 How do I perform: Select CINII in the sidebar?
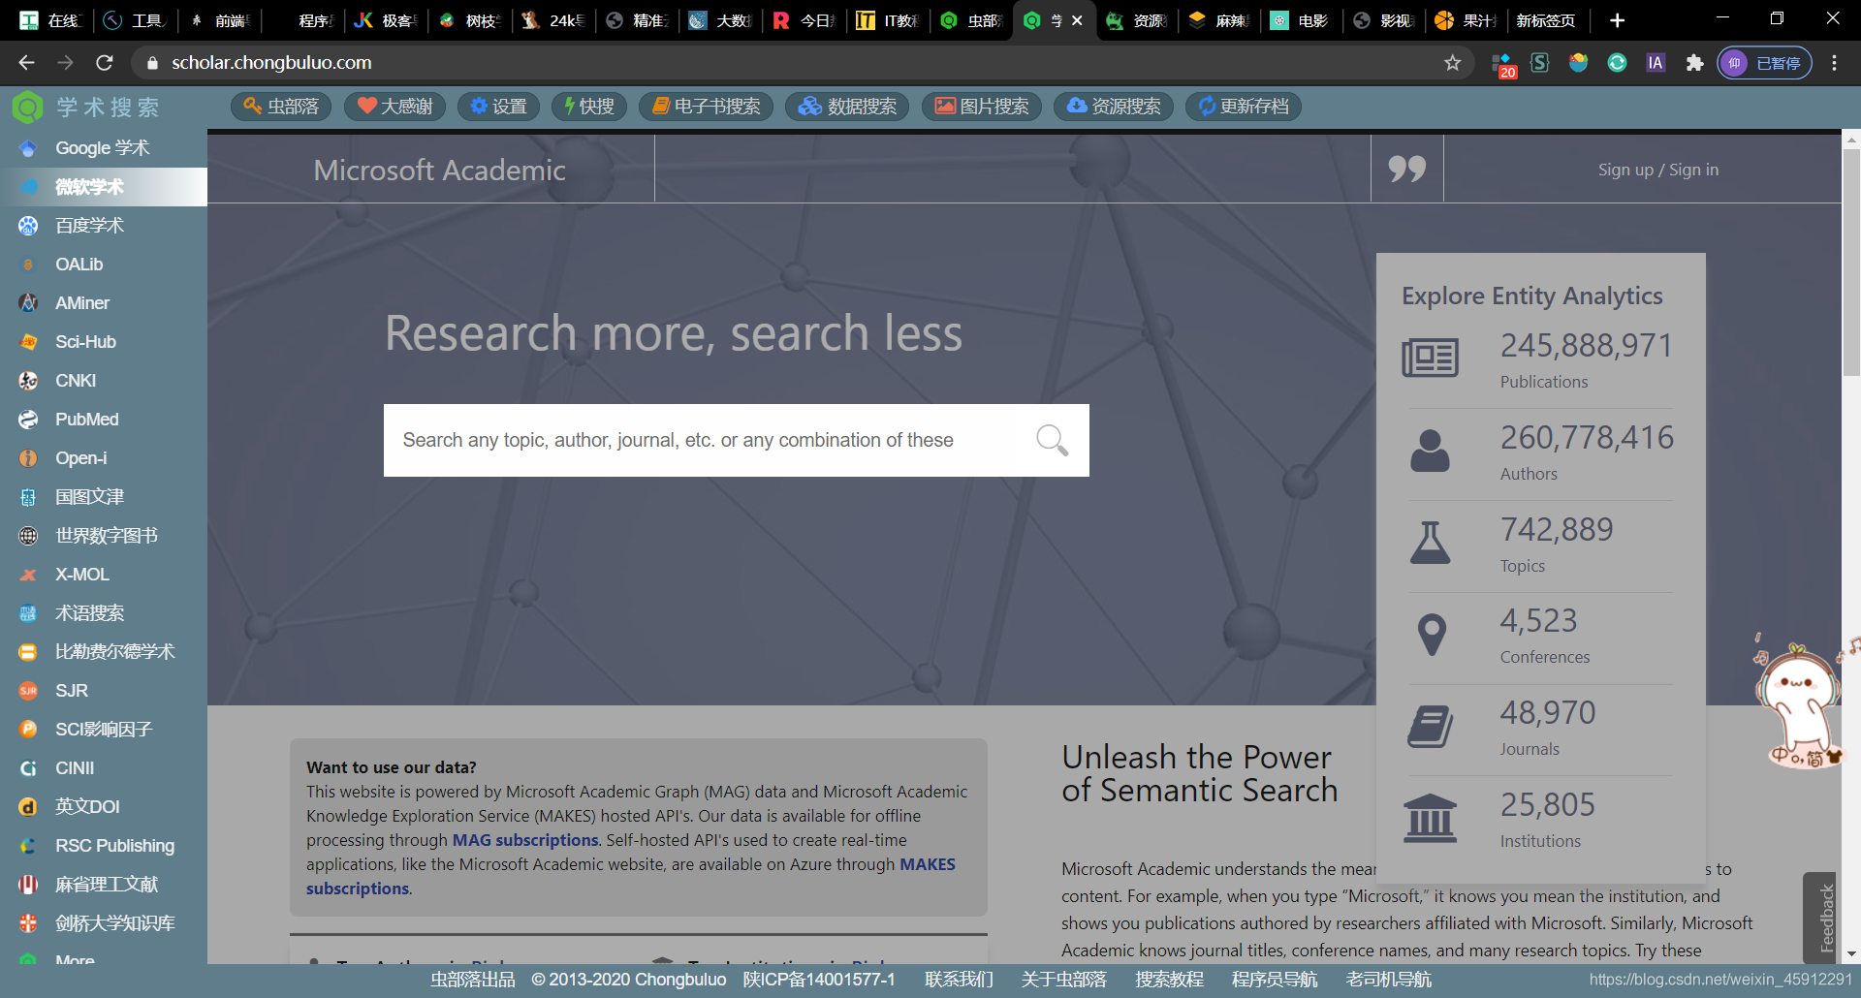point(104,768)
